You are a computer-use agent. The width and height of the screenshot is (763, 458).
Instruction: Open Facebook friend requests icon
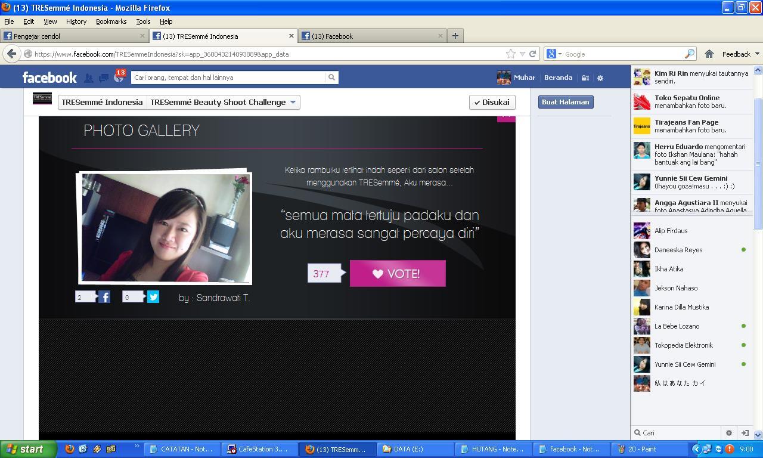tap(89, 78)
